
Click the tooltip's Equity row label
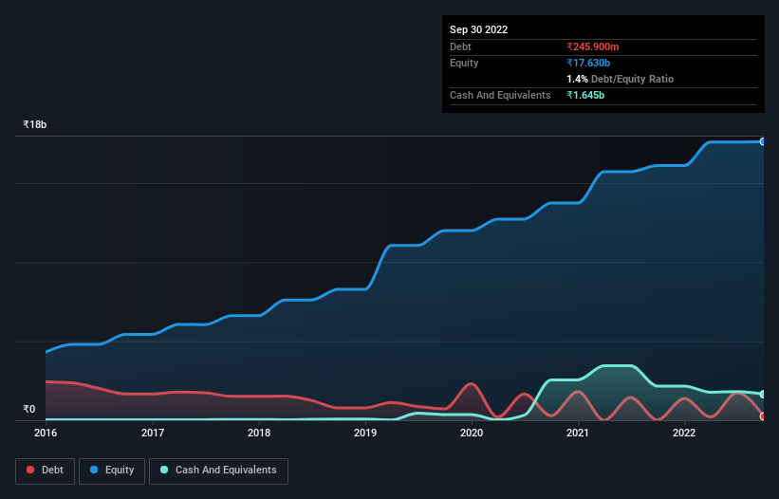pyautogui.click(x=464, y=63)
